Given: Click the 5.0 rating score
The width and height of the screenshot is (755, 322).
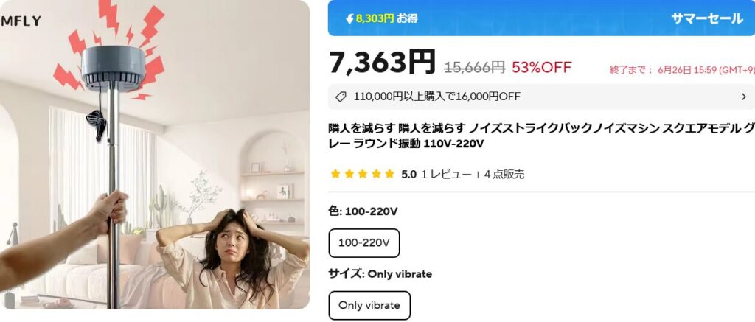Looking at the screenshot, I should (408, 174).
